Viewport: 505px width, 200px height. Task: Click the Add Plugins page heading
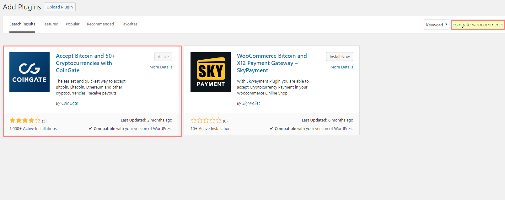[x=22, y=7]
